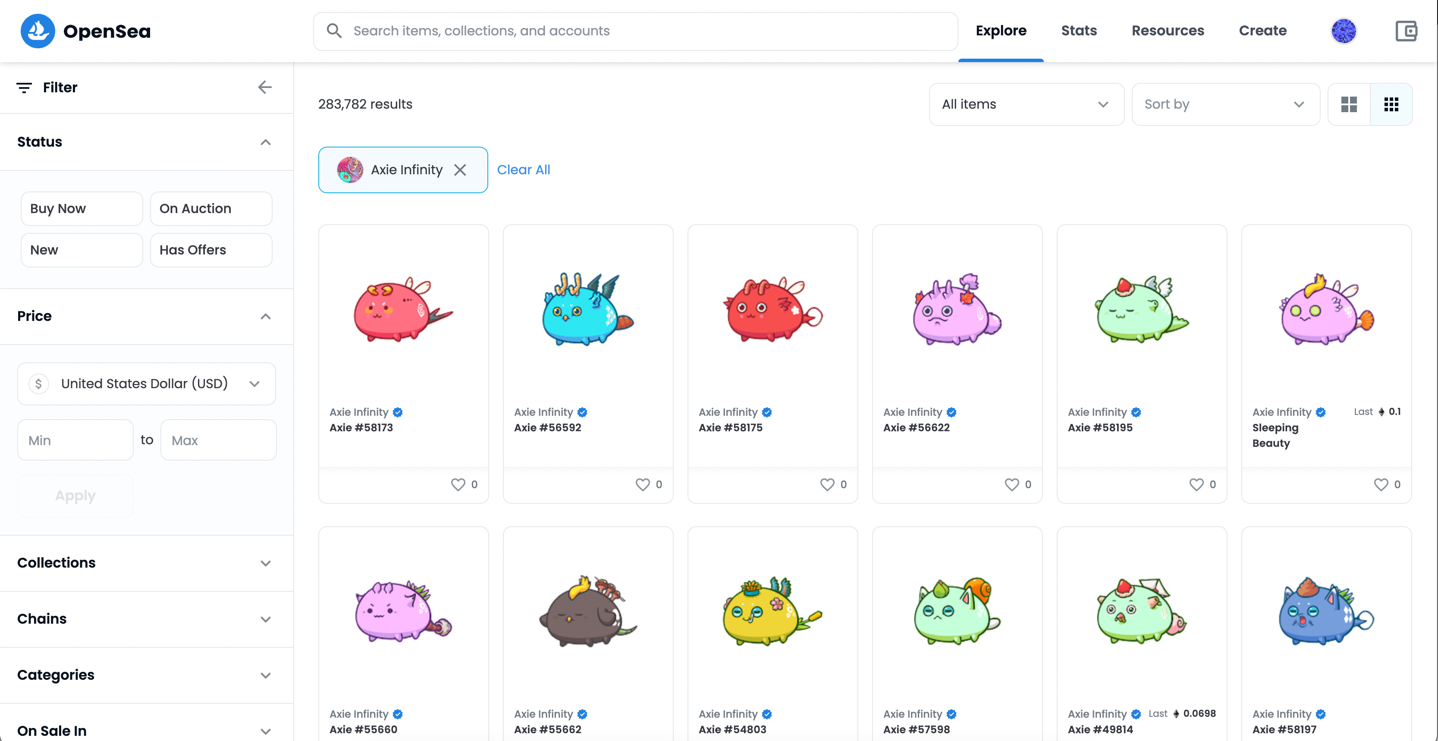Switch to the Stats tab
The height and width of the screenshot is (741, 1438).
1078,31
